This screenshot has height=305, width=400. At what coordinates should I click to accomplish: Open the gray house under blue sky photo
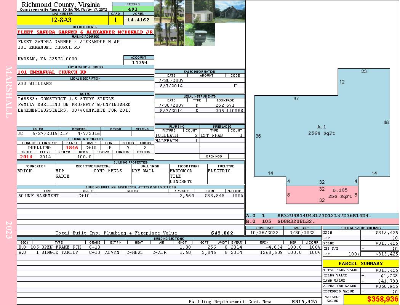coord(230,11)
